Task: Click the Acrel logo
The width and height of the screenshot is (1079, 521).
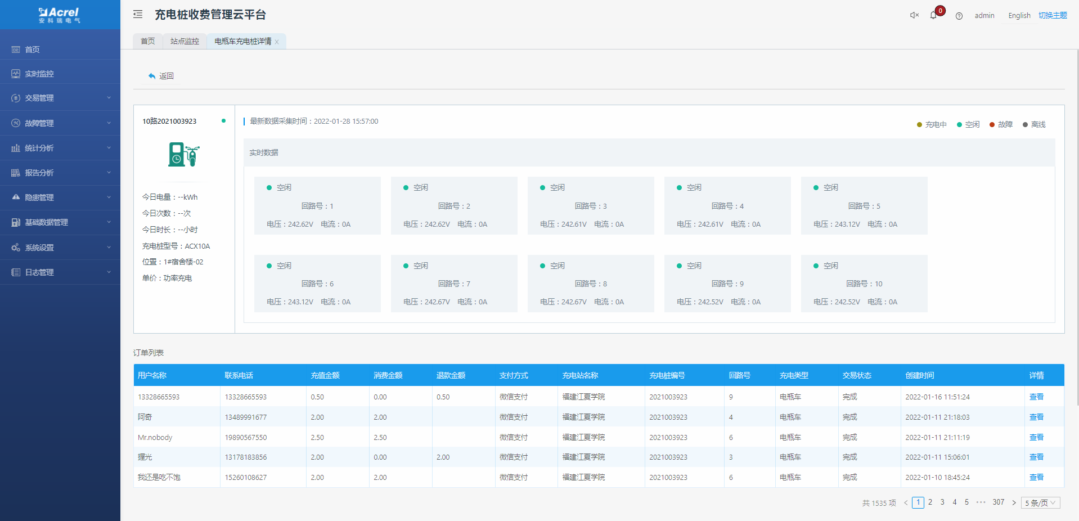Action: [59, 15]
